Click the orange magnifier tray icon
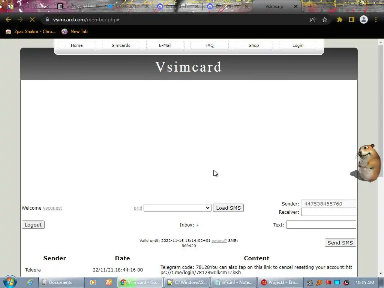This screenshot has width=384, height=288. 319,282
